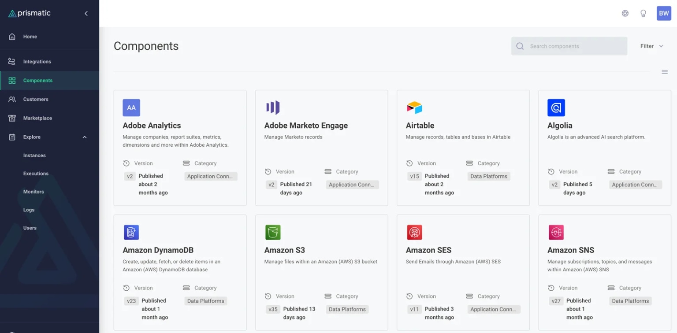The width and height of the screenshot is (677, 333).
Task: Click the Amazon S3 bucket icon
Action: pyautogui.click(x=273, y=232)
